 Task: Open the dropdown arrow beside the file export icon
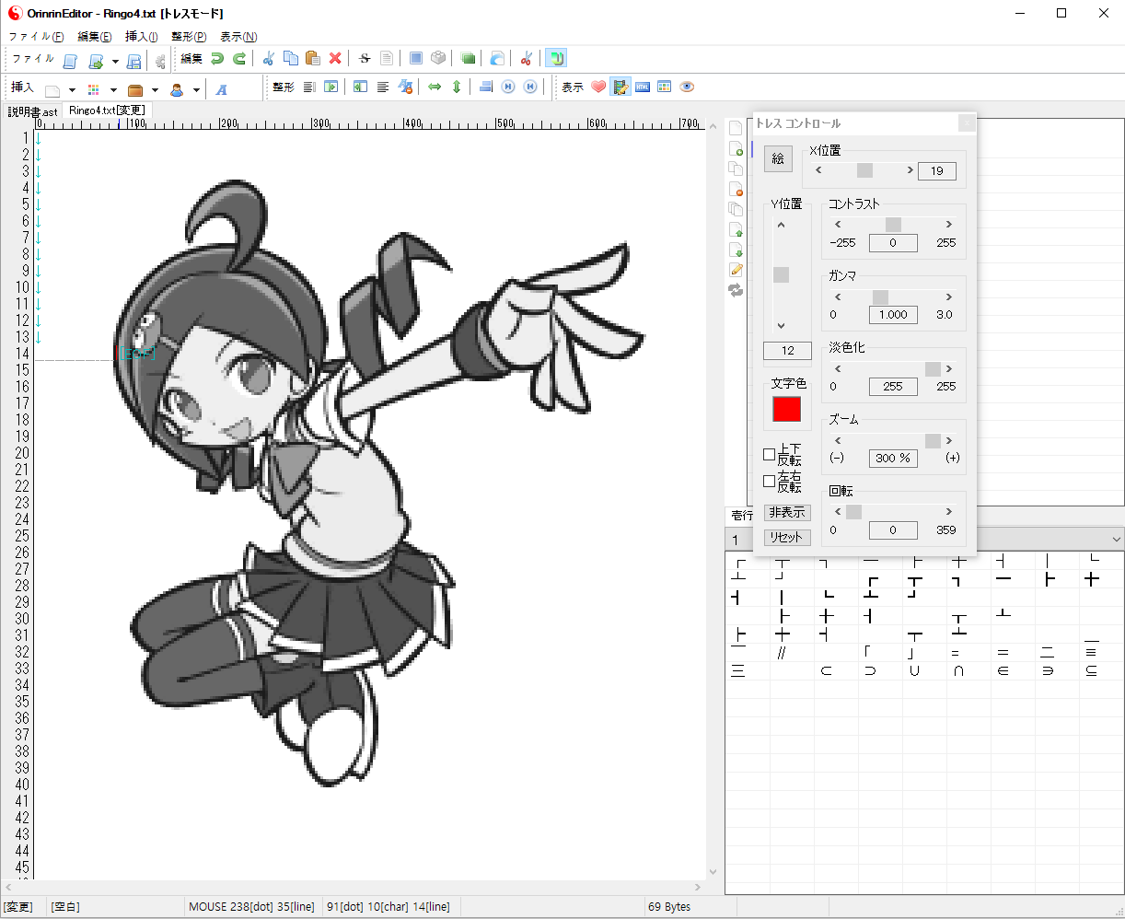(115, 62)
